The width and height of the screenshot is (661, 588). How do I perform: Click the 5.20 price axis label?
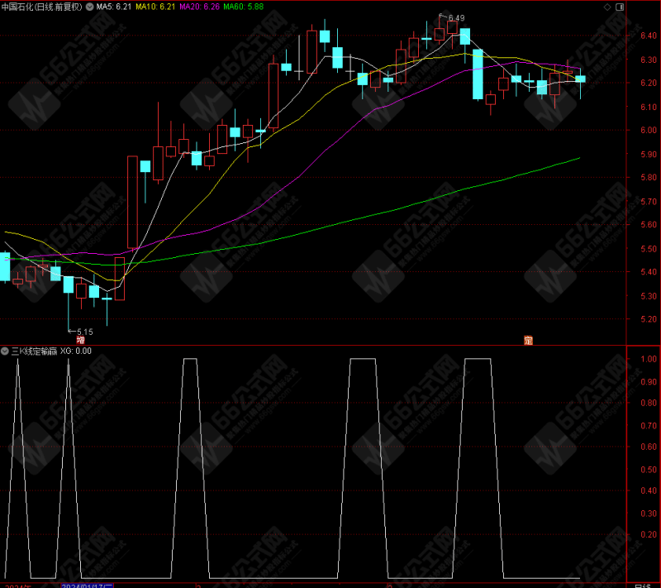click(x=649, y=319)
